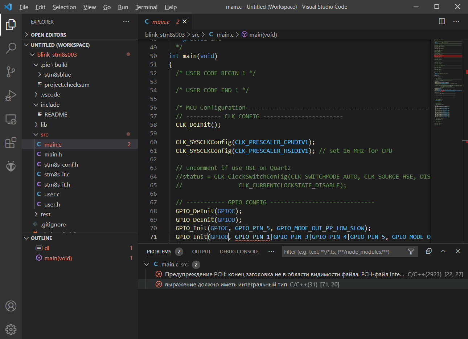
Task: Expand the stm8sblue folder
Action: (57, 74)
